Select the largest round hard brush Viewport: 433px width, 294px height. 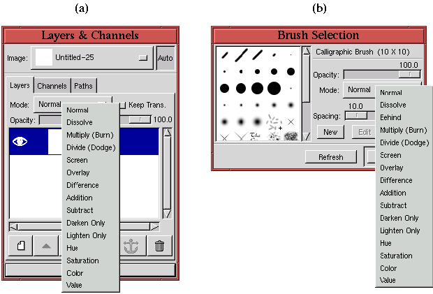click(273, 88)
